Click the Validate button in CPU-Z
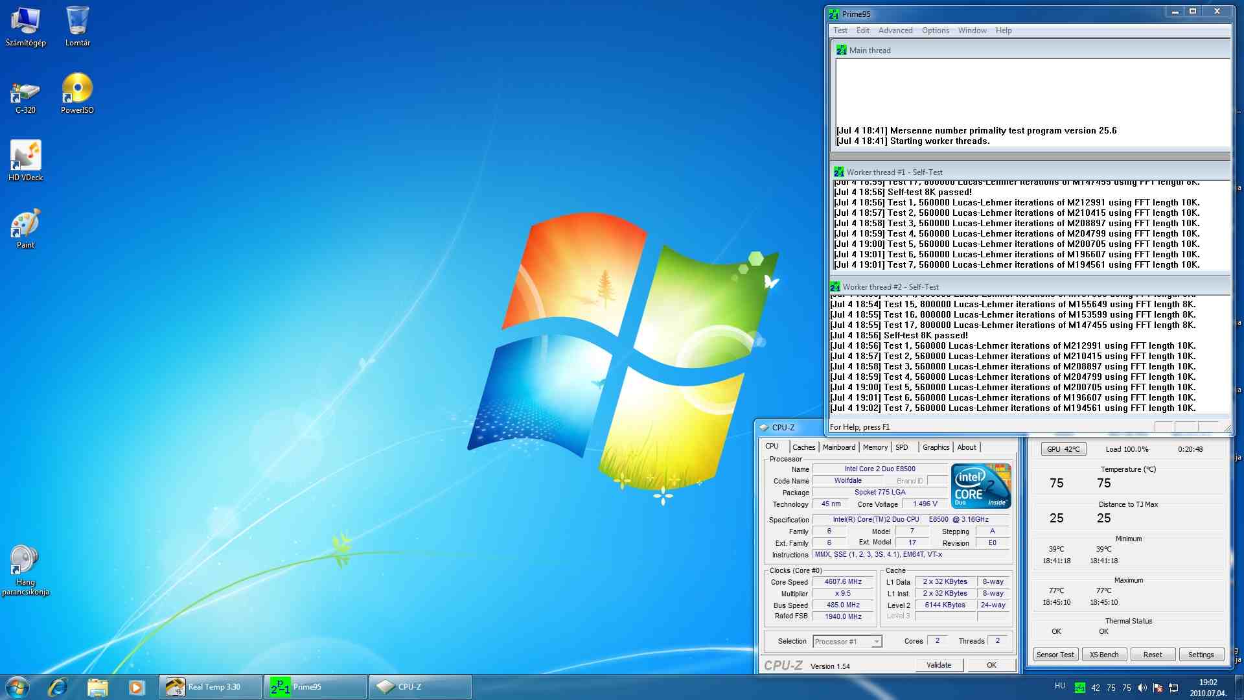The width and height of the screenshot is (1244, 700). coord(939,665)
